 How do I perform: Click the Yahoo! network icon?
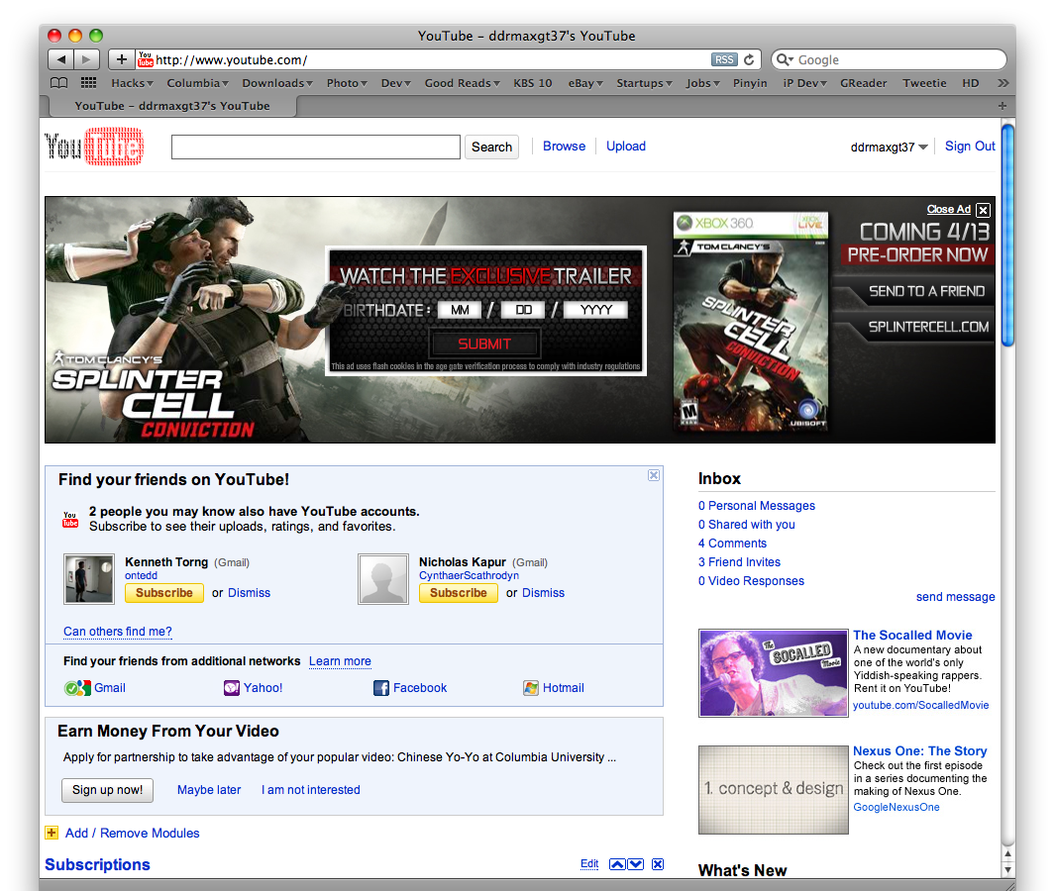pos(232,688)
